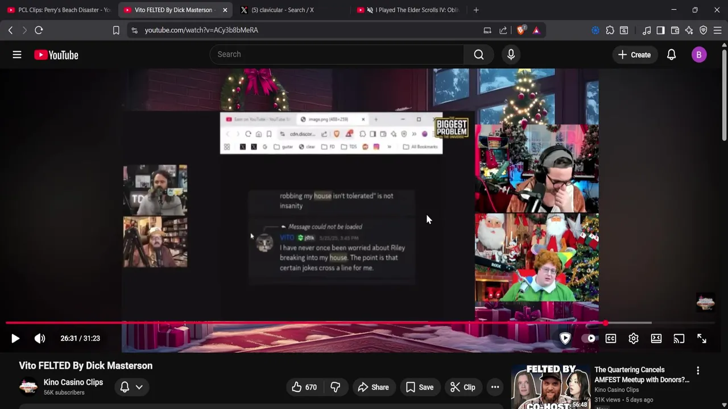728x409 pixels.
Task: Open the Brave Shields lion icon
Action: coord(520,30)
